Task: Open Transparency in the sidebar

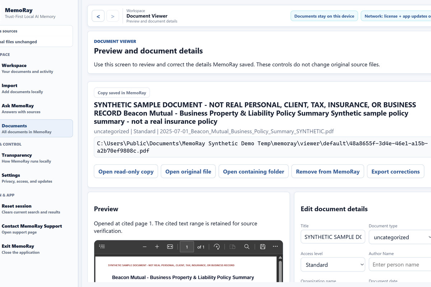Action: point(36,158)
